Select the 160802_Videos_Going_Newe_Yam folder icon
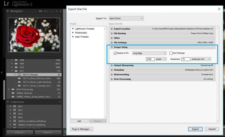225x137 pixels. (x=13, y=97)
